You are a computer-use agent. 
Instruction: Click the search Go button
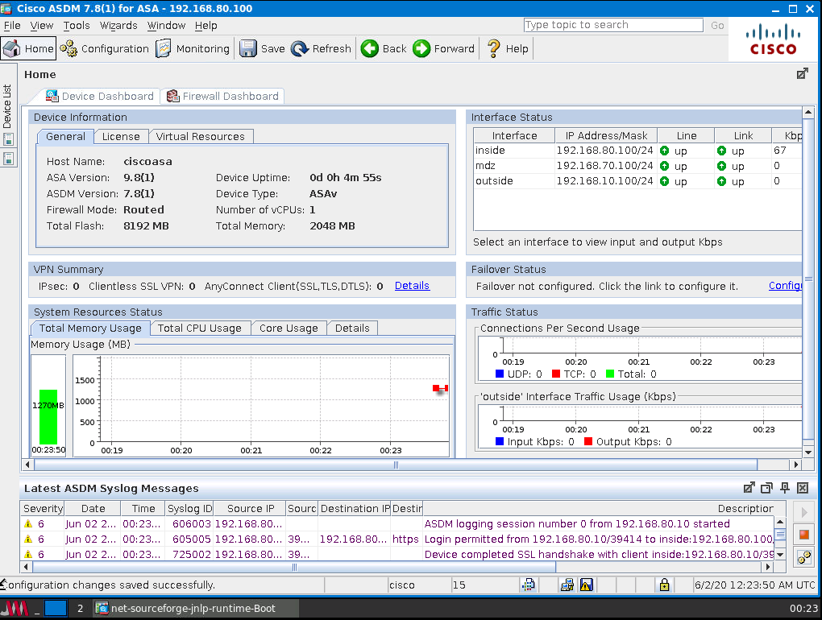click(x=717, y=25)
